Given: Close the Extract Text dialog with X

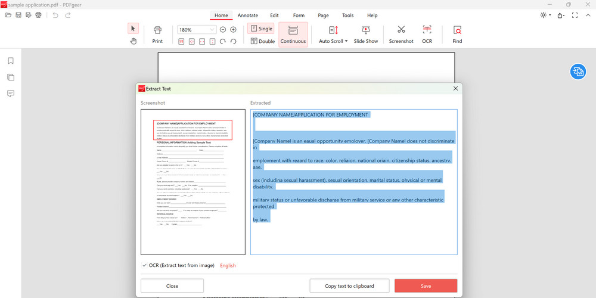Looking at the screenshot, I should click(456, 89).
